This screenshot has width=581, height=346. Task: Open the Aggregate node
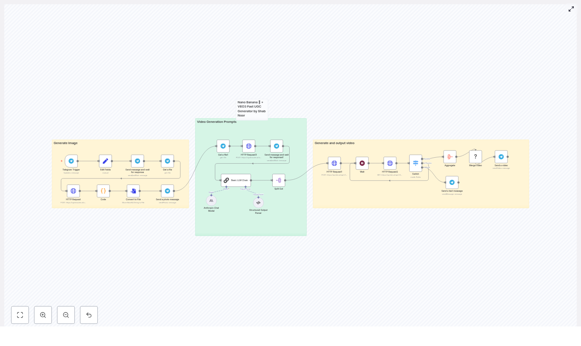click(x=450, y=156)
